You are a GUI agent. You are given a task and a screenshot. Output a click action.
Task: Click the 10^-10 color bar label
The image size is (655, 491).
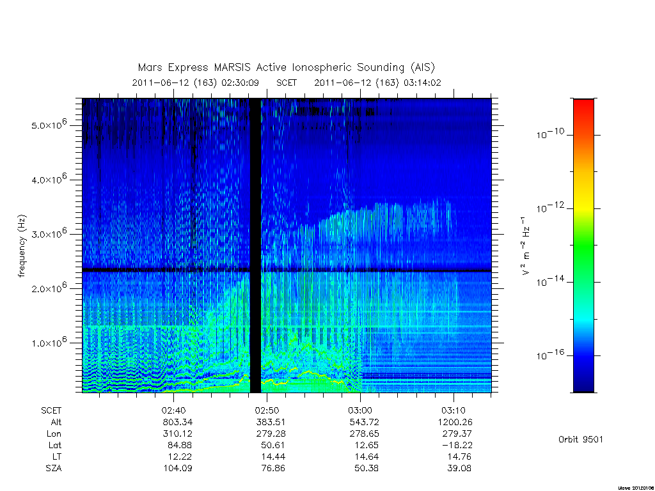coord(550,134)
